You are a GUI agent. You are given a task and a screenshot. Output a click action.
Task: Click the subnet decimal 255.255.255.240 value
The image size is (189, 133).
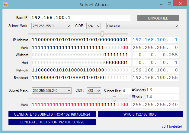pyautogui.click(x=156, y=105)
